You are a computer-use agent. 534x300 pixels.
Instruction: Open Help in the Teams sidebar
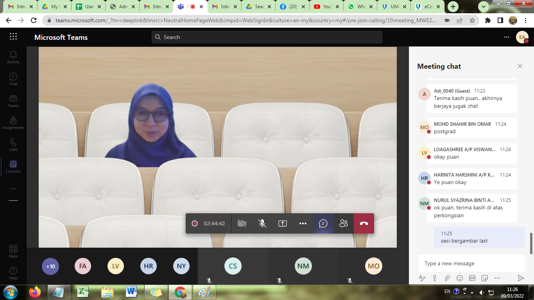pyautogui.click(x=13, y=273)
